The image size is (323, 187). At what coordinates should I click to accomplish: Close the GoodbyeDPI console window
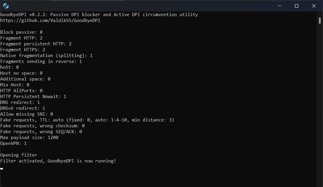coord(314,6)
